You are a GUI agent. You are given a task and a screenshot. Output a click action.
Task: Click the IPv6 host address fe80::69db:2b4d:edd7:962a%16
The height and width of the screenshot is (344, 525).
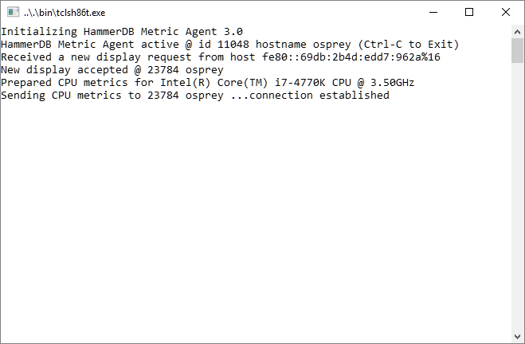click(351, 57)
